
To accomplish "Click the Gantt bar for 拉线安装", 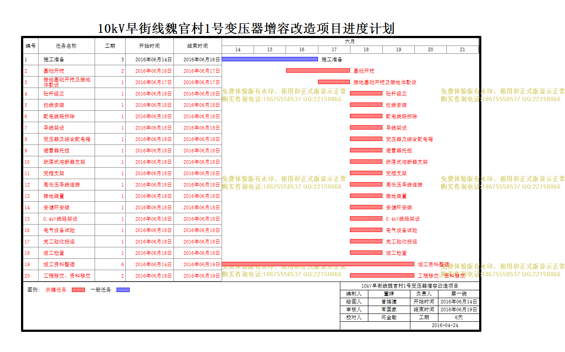I will coord(366,105).
